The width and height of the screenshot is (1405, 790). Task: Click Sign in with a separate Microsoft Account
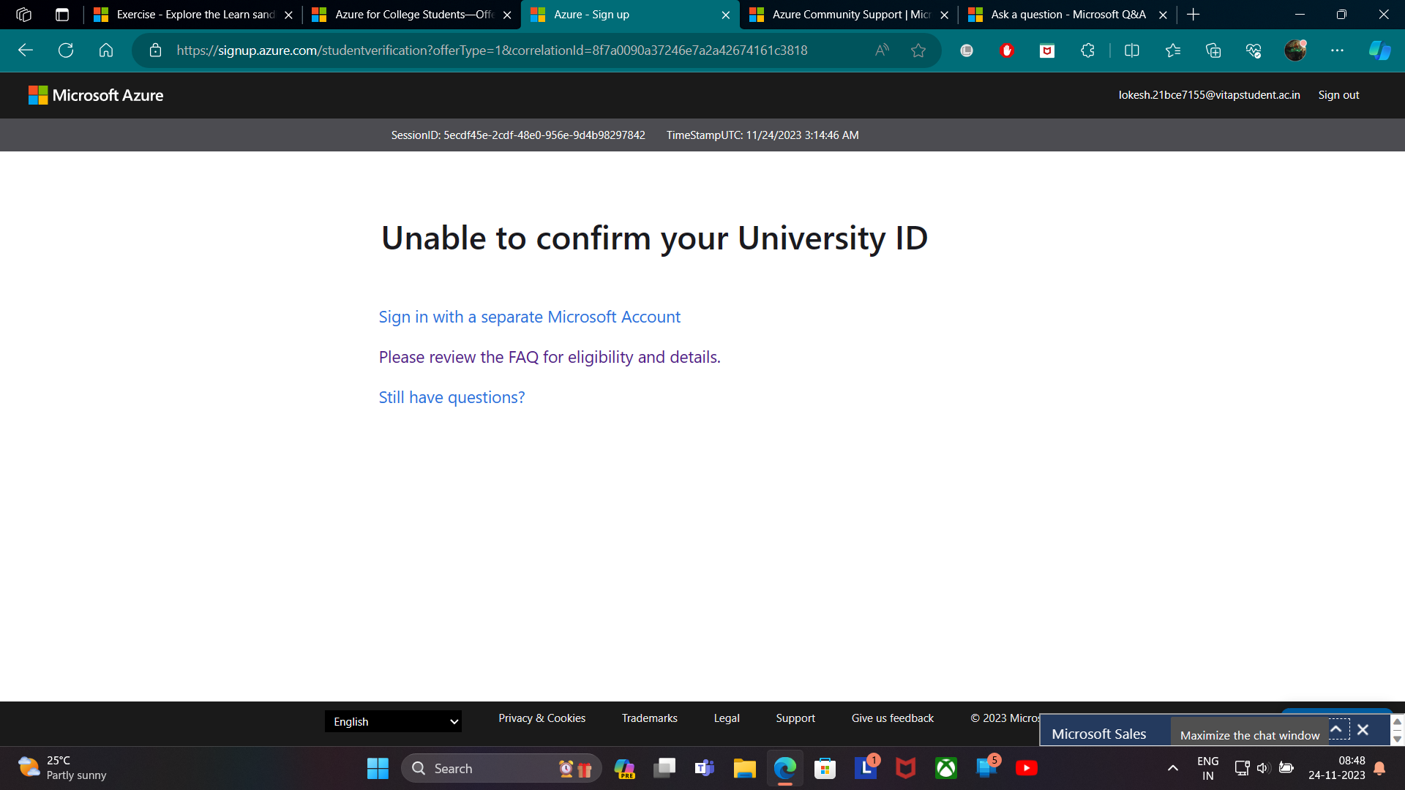click(x=529, y=317)
